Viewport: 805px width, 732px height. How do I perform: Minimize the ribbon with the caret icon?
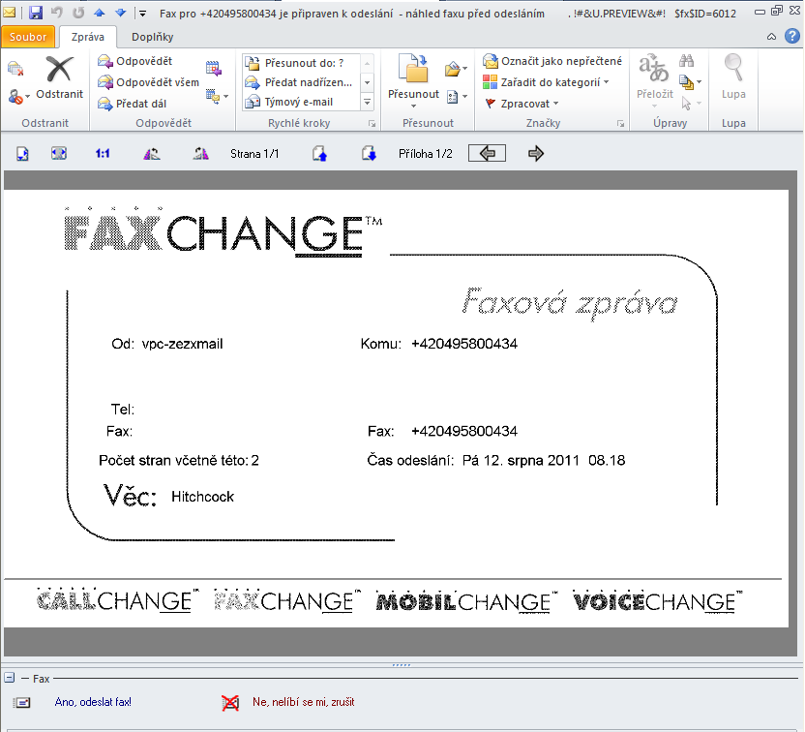tap(771, 37)
